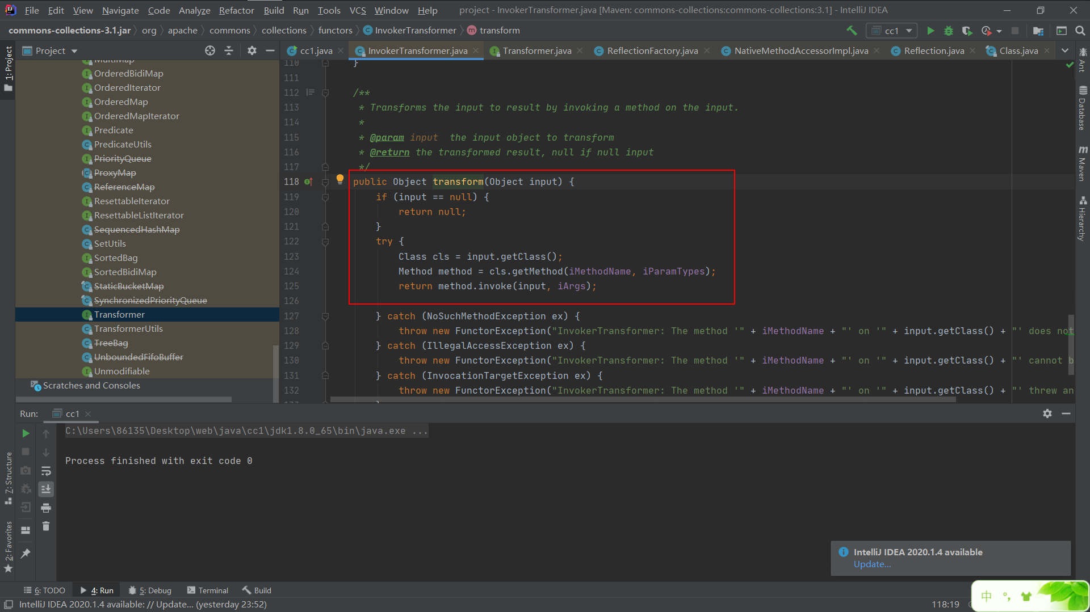Pin the Run tab with pin icon
Image resolution: width=1090 pixels, height=612 pixels.
(x=26, y=554)
